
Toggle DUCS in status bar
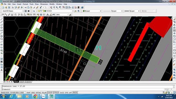point(62,93)
